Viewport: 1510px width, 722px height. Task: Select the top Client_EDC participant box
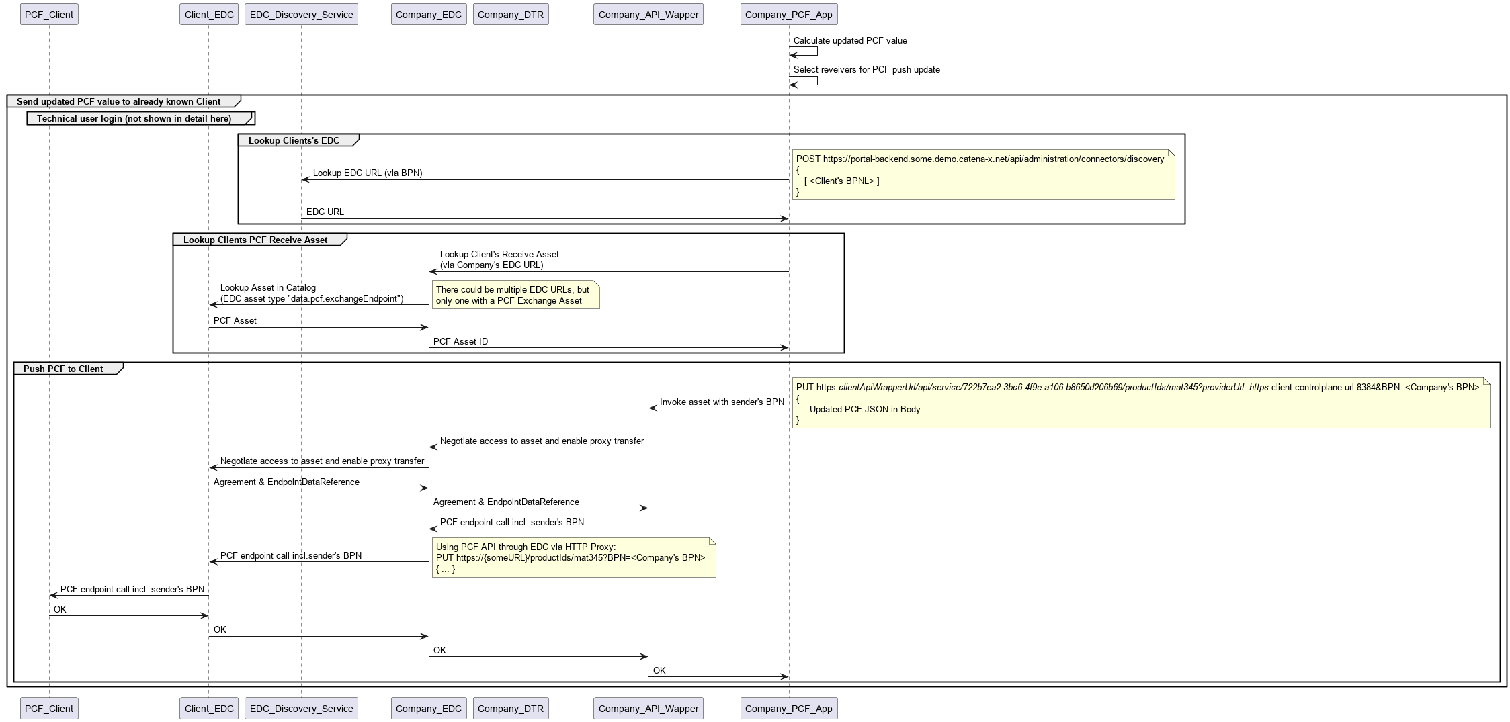coord(209,14)
